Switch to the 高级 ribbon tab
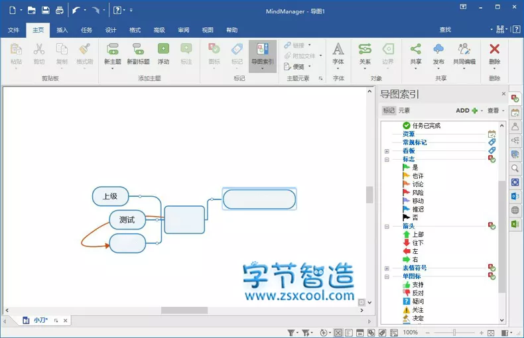Screen dimensions: 524x338 (159, 30)
